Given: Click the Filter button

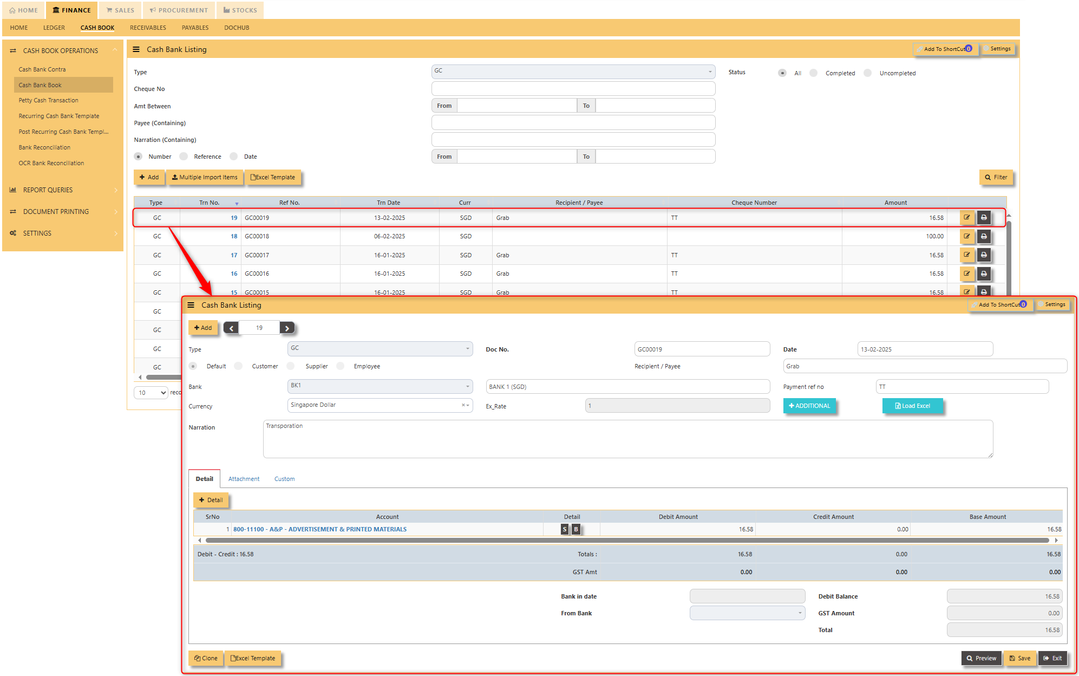Looking at the screenshot, I should [x=996, y=177].
